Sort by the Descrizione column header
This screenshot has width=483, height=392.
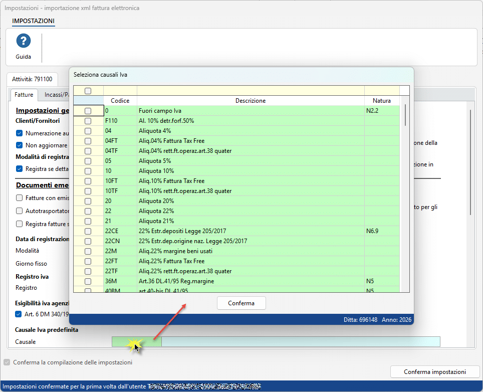(x=251, y=100)
